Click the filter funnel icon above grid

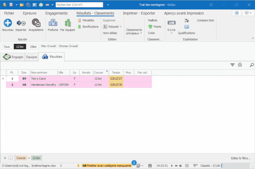point(232,65)
